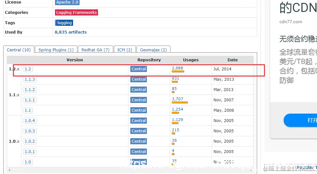Screen dimensions: 317x174
Task: Switch to the Redhat GA (7) tab
Action: pyautogui.click(x=95, y=50)
